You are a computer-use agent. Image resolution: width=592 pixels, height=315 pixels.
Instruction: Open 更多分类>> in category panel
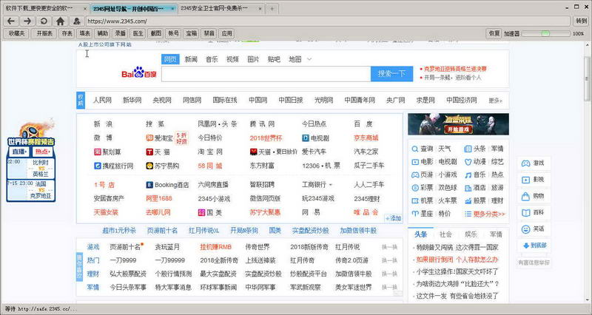pyautogui.click(x=489, y=214)
